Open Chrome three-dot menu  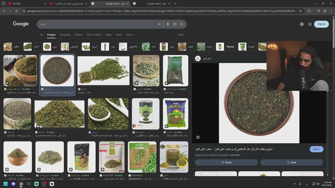point(331,11)
